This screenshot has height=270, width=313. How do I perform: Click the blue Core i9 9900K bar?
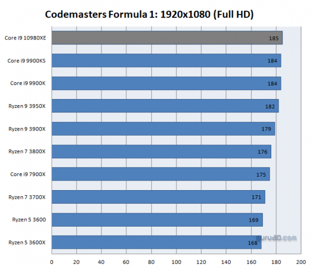[x=166, y=83]
